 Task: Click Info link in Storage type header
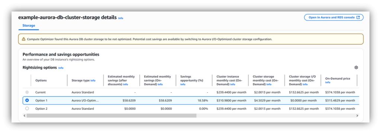tap(93, 81)
